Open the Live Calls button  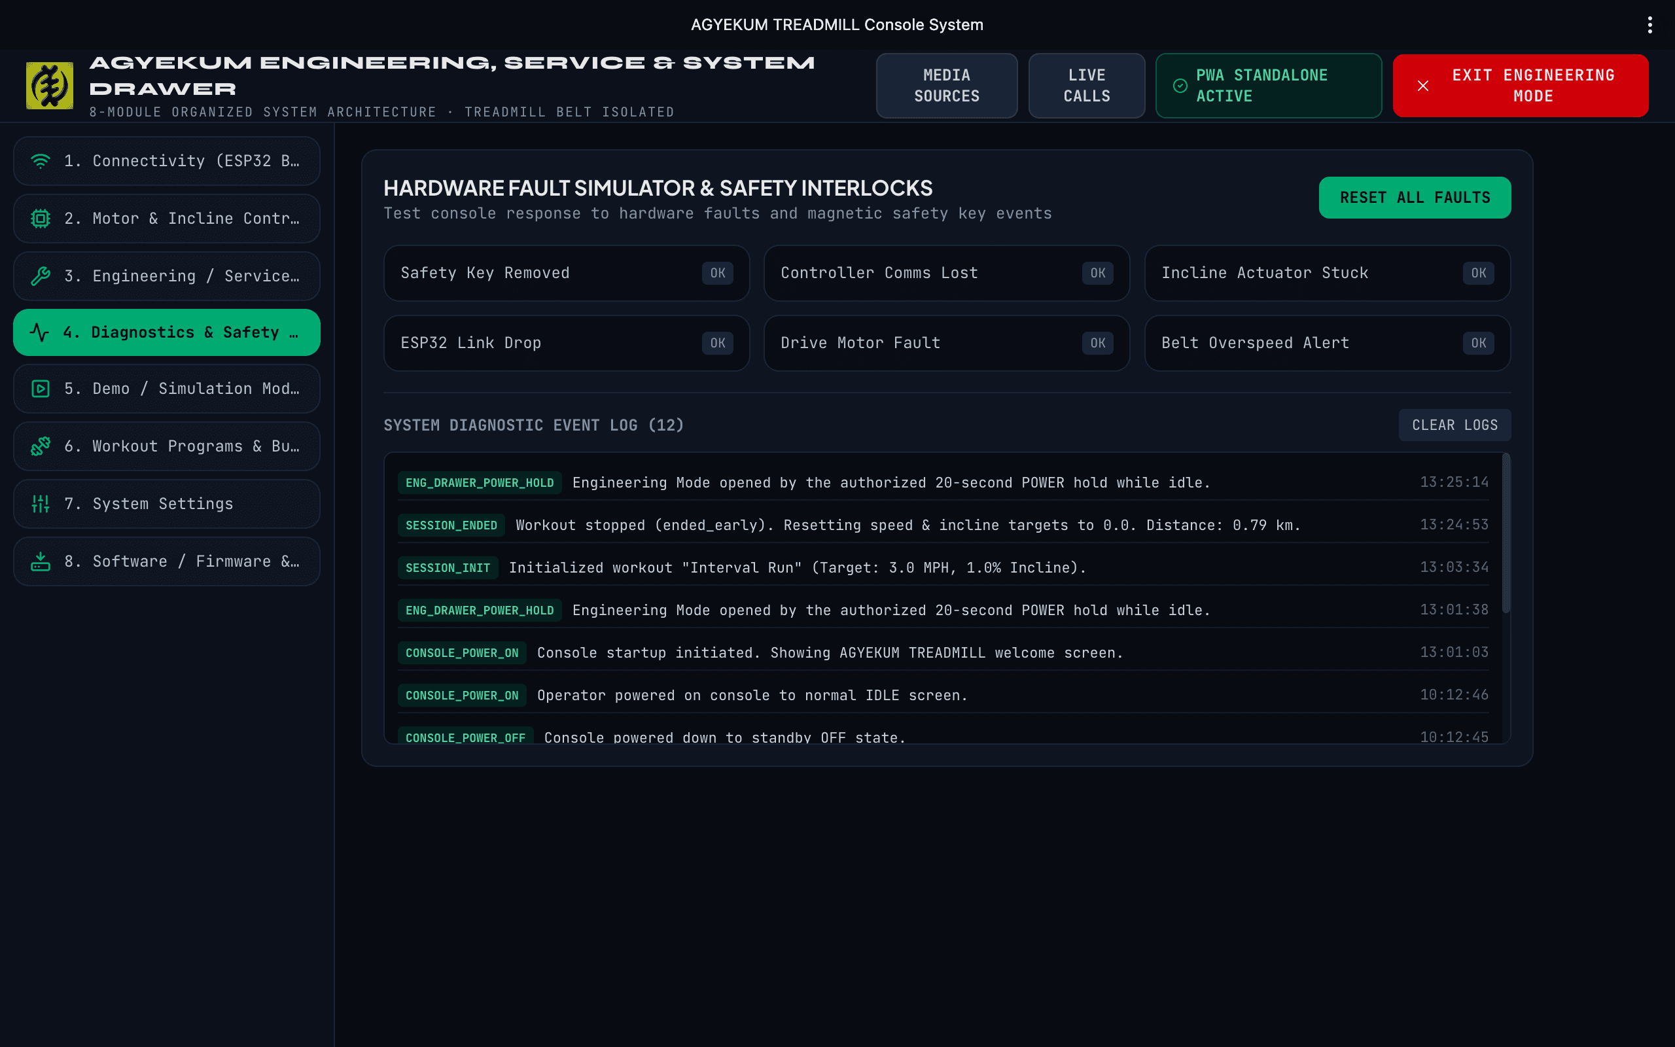pyautogui.click(x=1087, y=86)
